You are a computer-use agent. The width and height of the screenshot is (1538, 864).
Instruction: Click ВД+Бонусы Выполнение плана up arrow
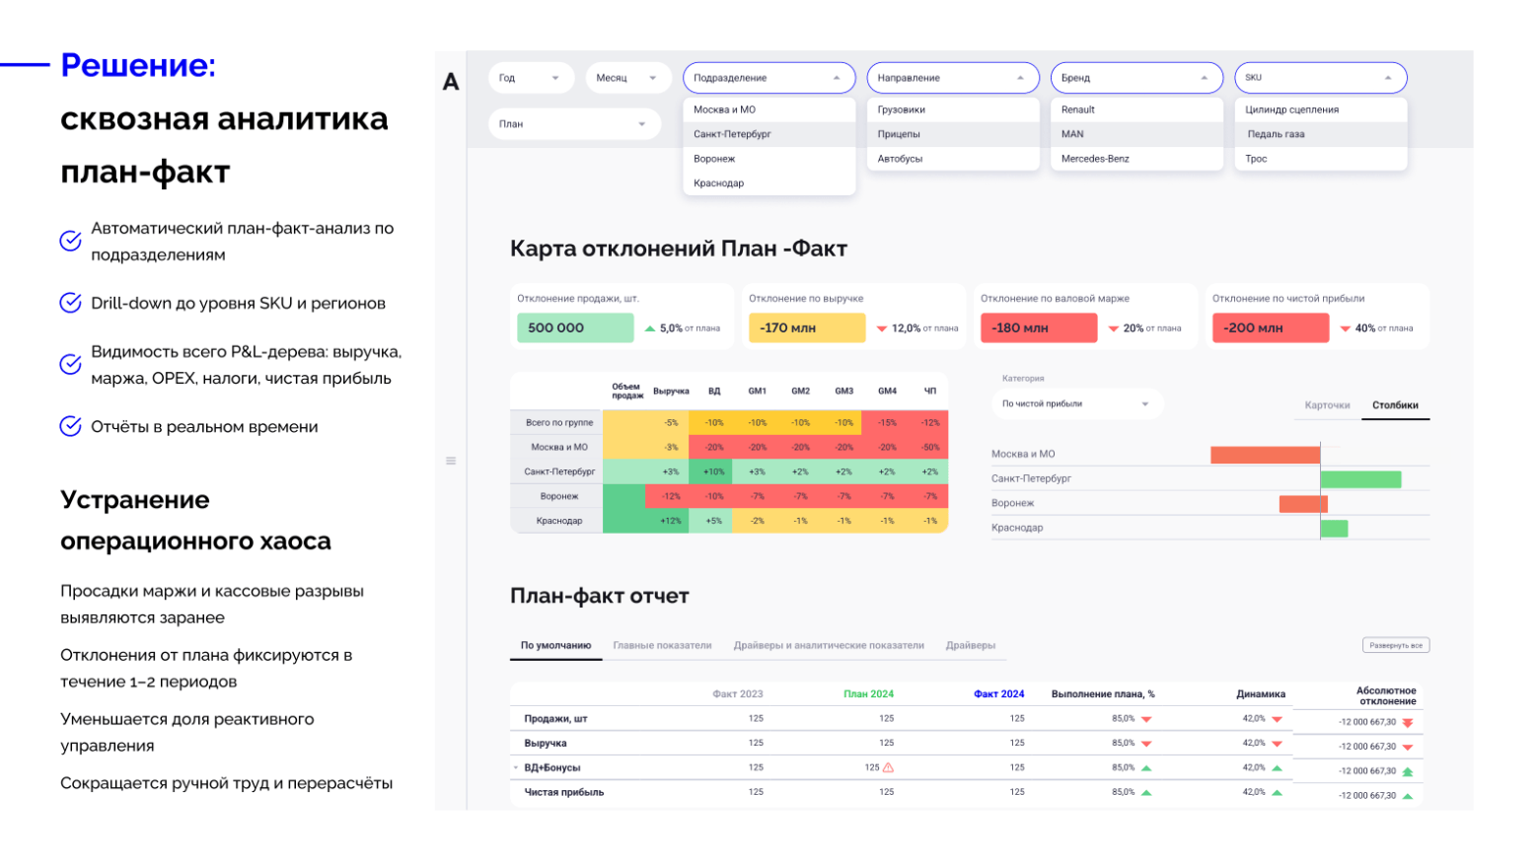[1146, 767]
